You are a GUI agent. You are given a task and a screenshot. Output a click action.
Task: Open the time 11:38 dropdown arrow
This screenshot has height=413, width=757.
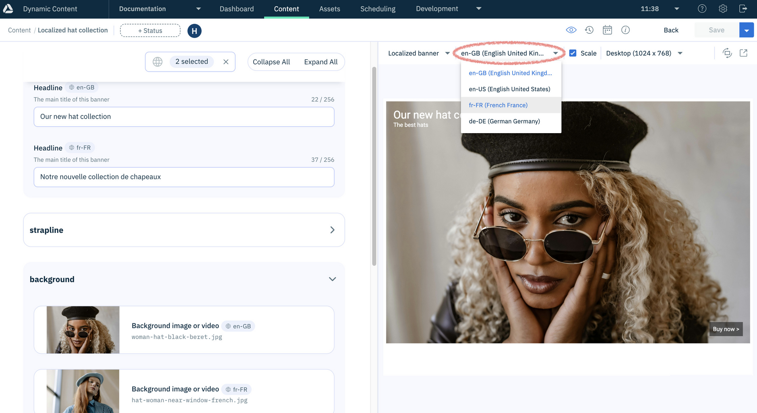pyautogui.click(x=677, y=8)
